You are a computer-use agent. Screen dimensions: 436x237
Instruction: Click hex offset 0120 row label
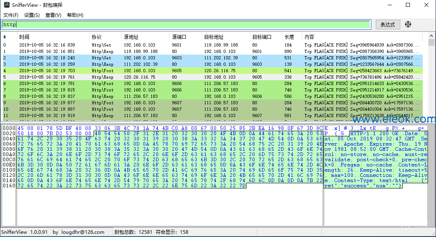[x=9, y=175]
